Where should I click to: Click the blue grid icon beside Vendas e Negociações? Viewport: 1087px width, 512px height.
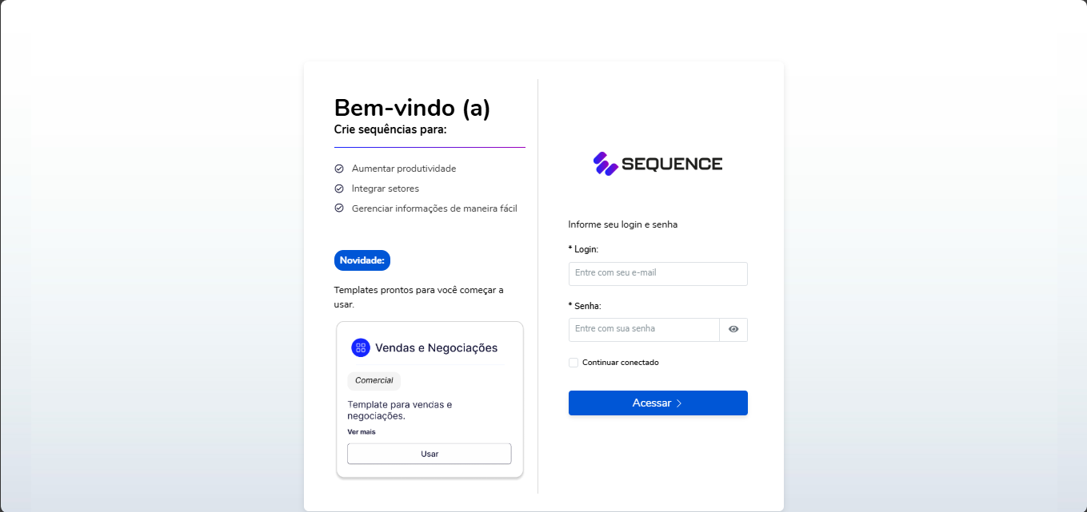pyautogui.click(x=361, y=347)
